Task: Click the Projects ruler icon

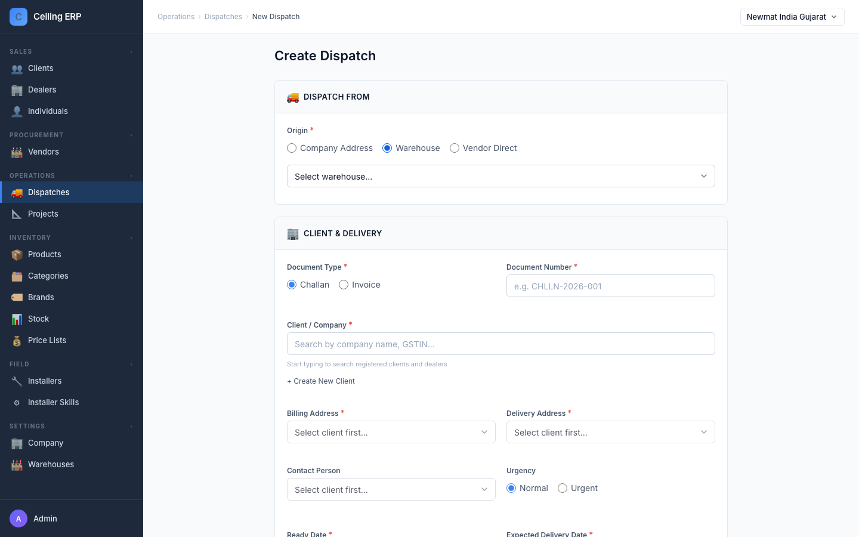Action: pos(17,214)
